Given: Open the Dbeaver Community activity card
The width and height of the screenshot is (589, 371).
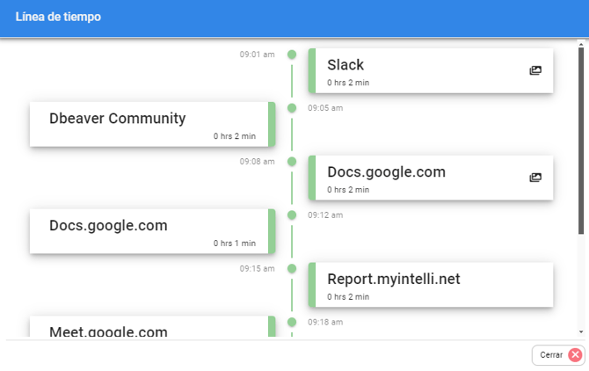Looking at the screenshot, I should point(149,124).
